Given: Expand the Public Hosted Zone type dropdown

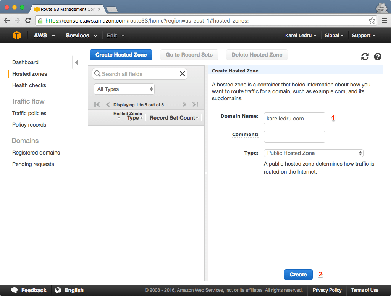Looking at the screenshot, I should (x=313, y=153).
